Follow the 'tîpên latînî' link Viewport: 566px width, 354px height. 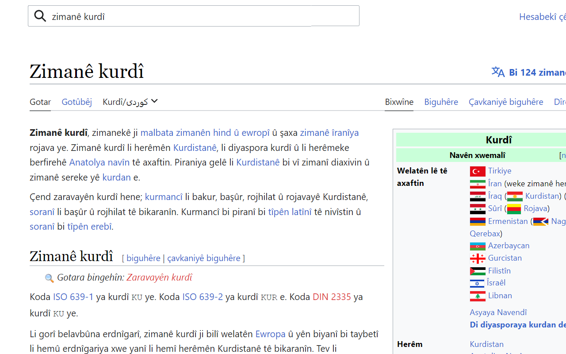(x=290, y=212)
